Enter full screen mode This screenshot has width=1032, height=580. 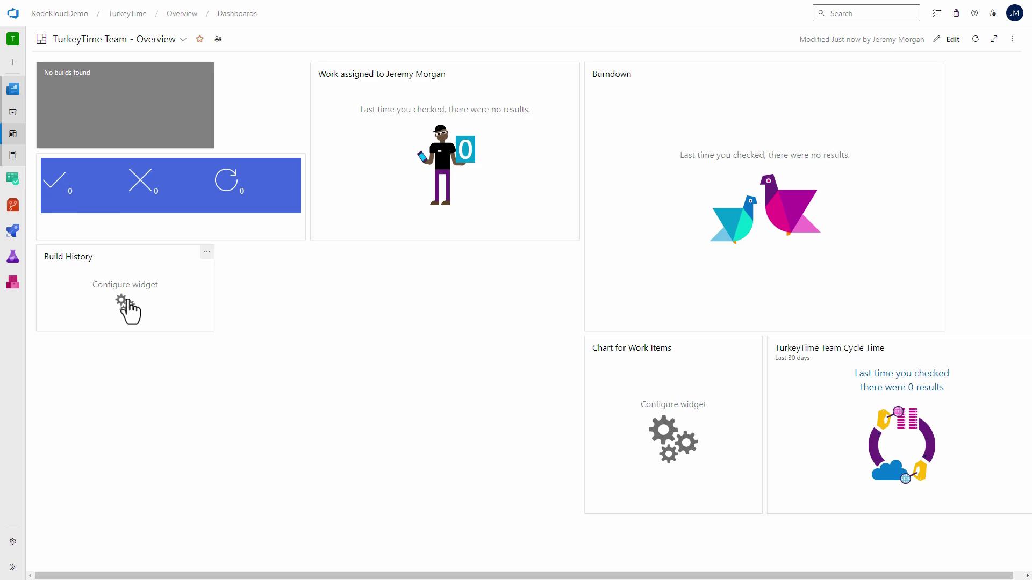click(x=994, y=39)
